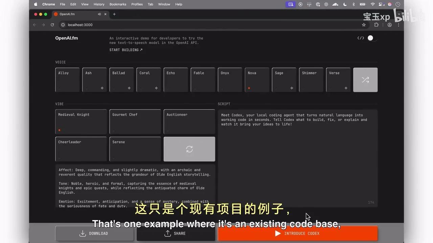Click the OpenAI.fm logo
The height and width of the screenshot is (243, 433).
pyautogui.click(x=67, y=38)
